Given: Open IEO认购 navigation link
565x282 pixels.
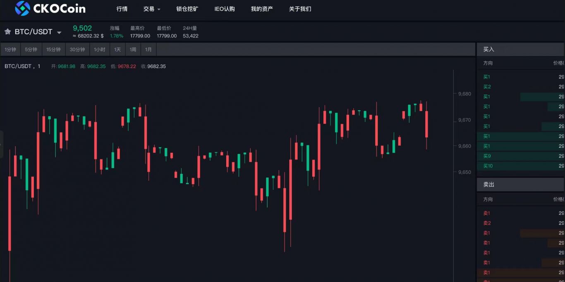Looking at the screenshot, I should 225,9.
